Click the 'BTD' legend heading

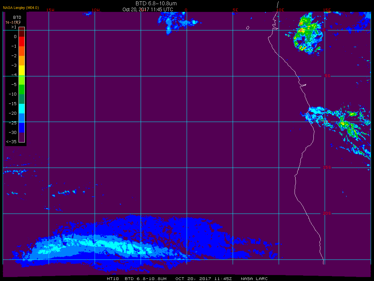pos(17,18)
